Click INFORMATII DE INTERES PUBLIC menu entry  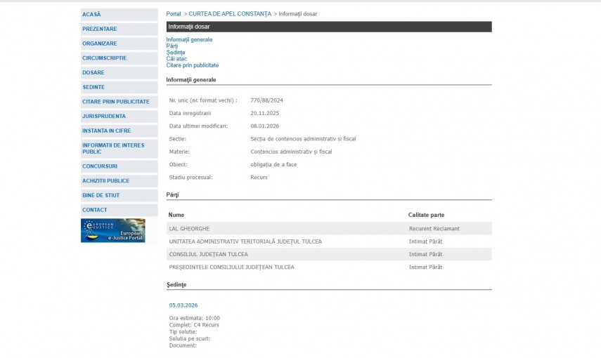(x=113, y=148)
